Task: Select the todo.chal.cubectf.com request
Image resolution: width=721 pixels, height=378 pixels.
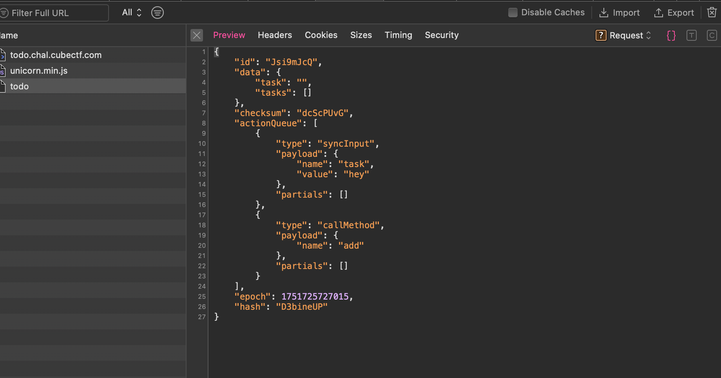Action: point(93,55)
